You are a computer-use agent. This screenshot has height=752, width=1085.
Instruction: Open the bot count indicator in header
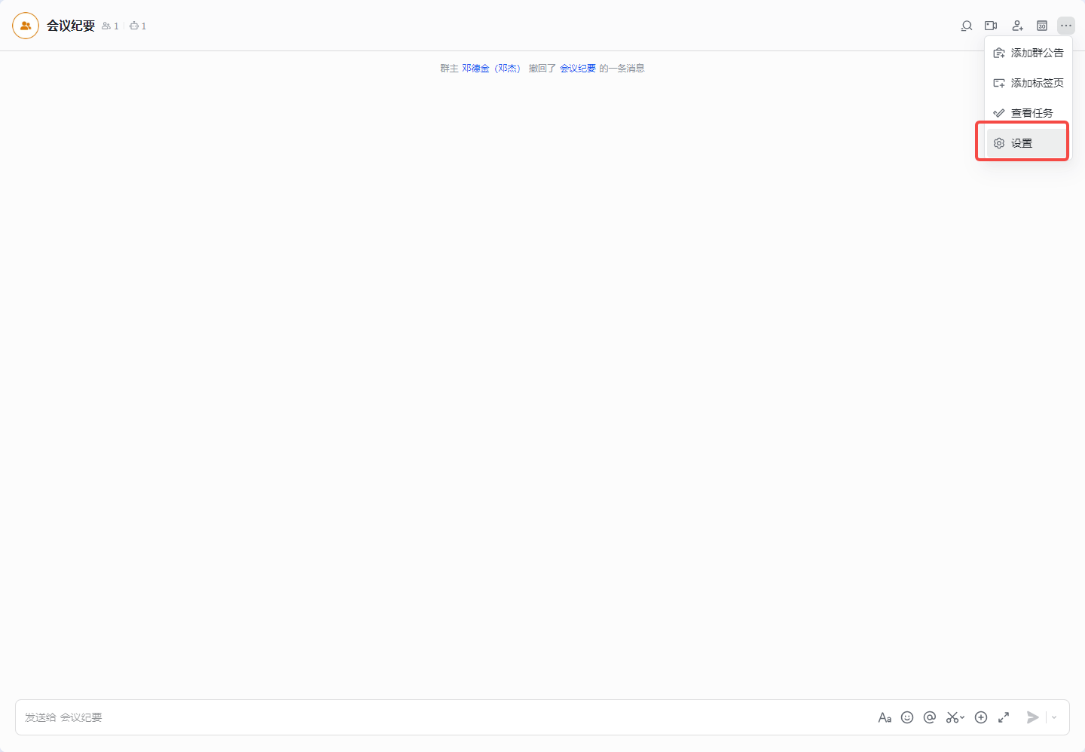pos(138,26)
